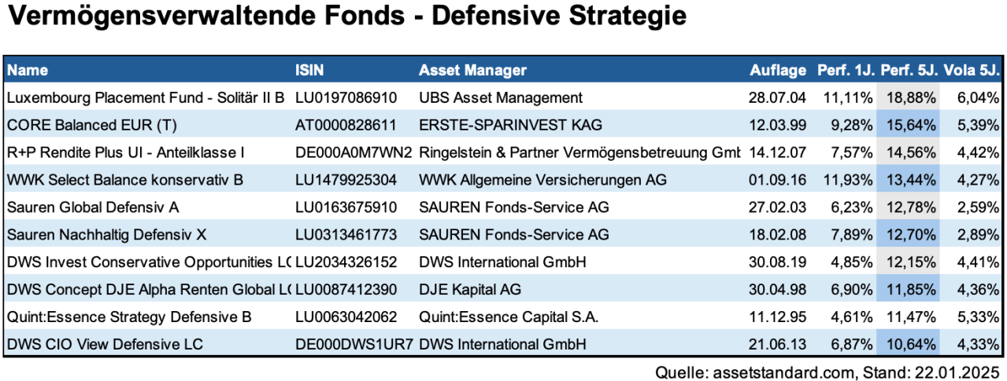
Task: Click the Perf. 5J. column header
Action: click(909, 70)
